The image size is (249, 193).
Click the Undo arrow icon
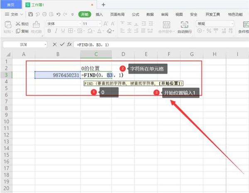pos(58,15)
